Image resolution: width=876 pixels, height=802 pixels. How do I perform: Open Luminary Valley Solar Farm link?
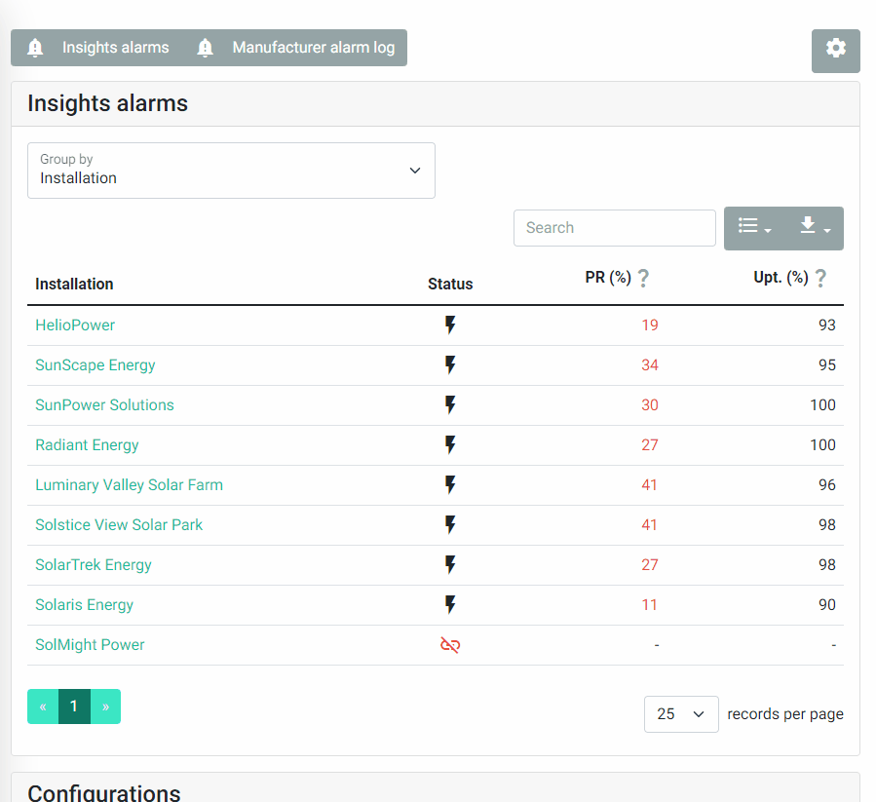click(x=129, y=484)
